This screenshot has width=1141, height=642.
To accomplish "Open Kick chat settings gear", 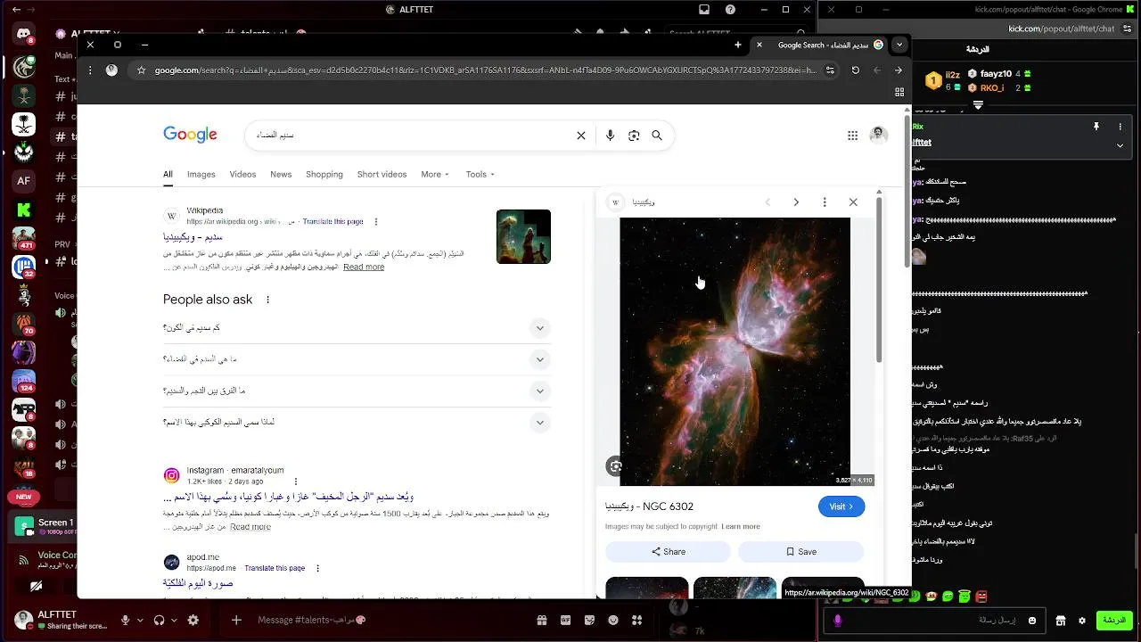I will click(x=1082, y=621).
